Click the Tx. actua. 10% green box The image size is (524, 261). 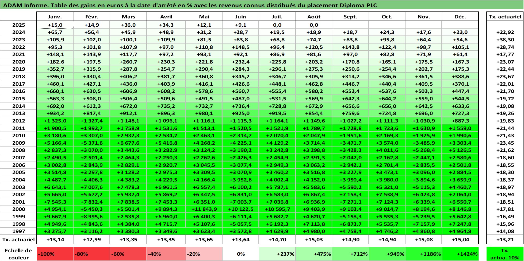[505, 254]
